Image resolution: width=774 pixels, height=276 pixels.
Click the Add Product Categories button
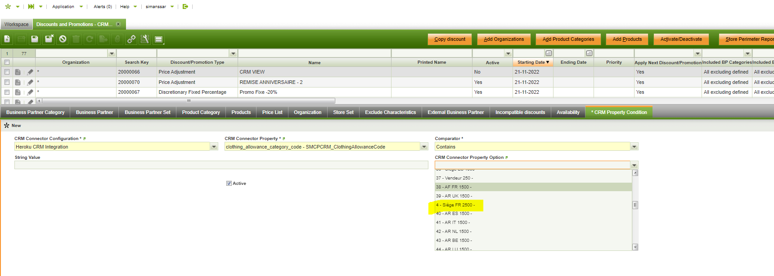pyautogui.click(x=568, y=39)
